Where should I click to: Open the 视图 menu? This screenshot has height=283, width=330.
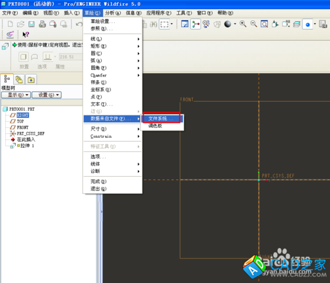[51, 13]
